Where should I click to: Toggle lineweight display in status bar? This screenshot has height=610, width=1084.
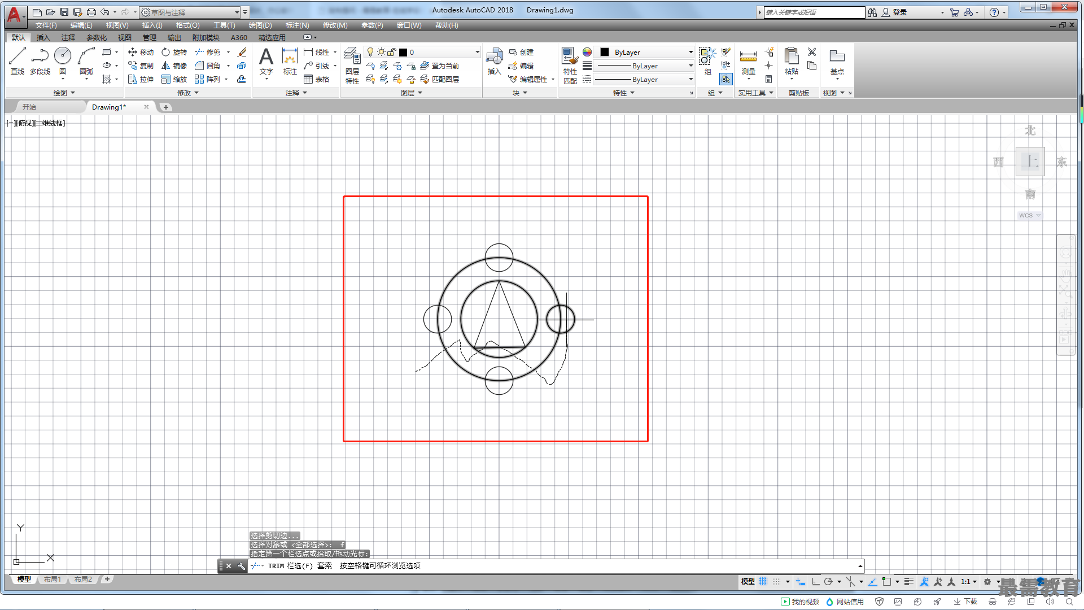[908, 581]
